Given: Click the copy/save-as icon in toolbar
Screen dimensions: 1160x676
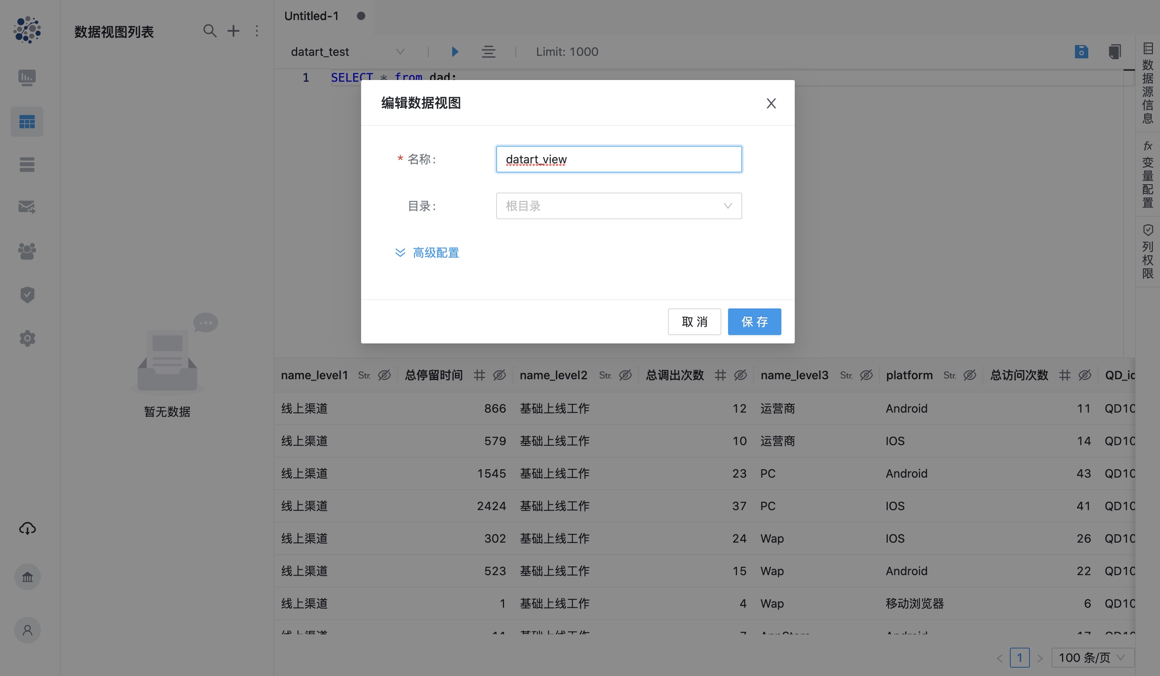Looking at the screenshot, I should click(x=1115, y=52).
